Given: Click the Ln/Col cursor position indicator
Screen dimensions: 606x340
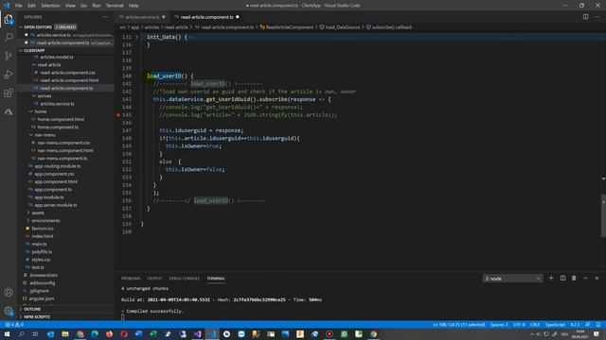Looking at the screenshot, I should click(459, 325).
